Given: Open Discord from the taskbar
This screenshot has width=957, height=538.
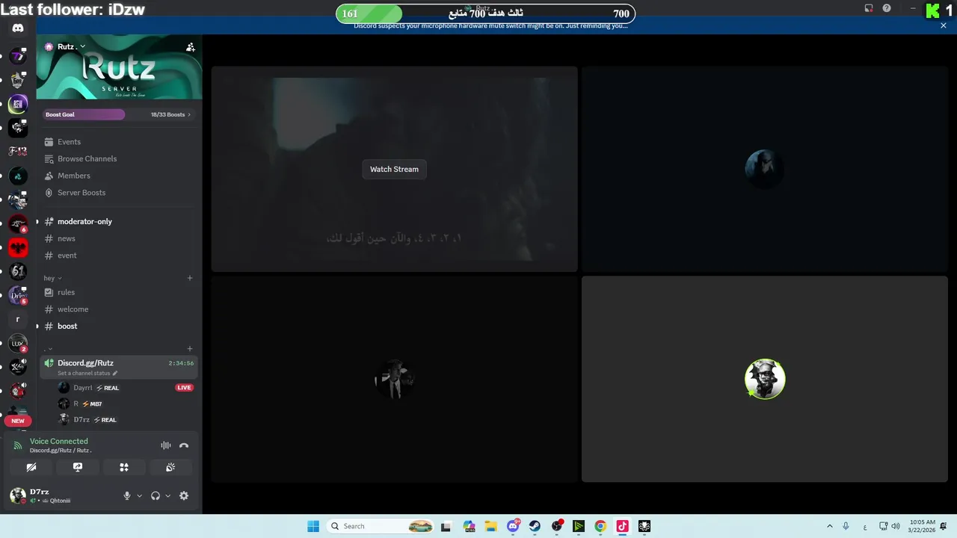Looking at the screenshot, I should (x=513, y=526).
